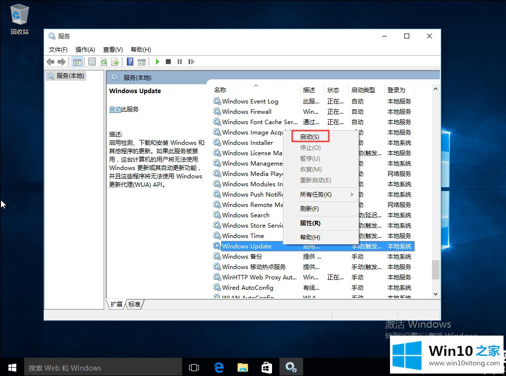Click the Back arrow toolbar icon
Image resolution: width=506 pixels, height=376 pixels.
pyautogui.click(x=50, y=62)
